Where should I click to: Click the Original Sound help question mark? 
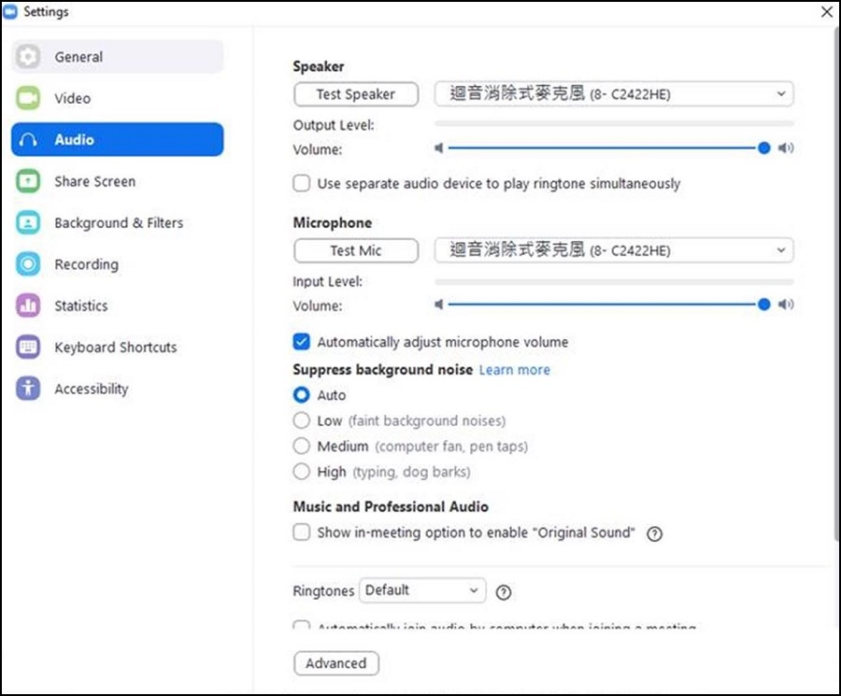655,533
